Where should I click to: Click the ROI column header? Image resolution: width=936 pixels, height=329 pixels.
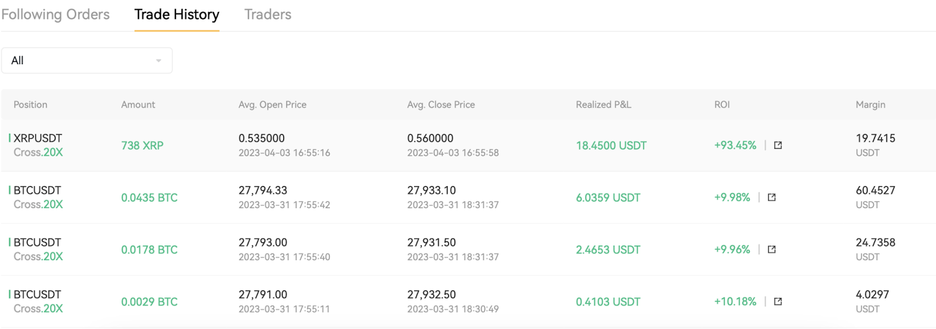pyautogui.click(x=722, y=105)
